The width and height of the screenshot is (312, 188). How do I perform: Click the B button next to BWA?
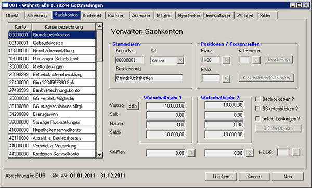226,79
